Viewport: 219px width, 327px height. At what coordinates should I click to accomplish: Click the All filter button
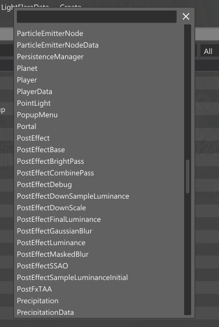click(209, 51)
